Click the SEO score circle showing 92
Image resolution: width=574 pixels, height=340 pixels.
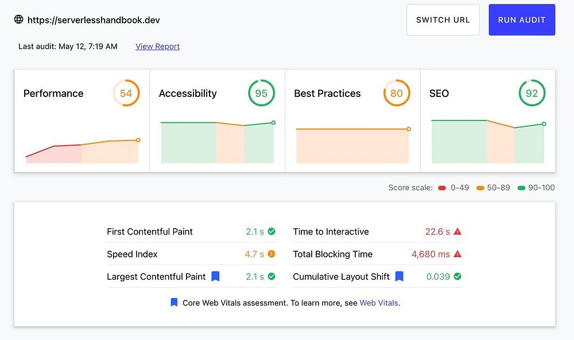532,93
